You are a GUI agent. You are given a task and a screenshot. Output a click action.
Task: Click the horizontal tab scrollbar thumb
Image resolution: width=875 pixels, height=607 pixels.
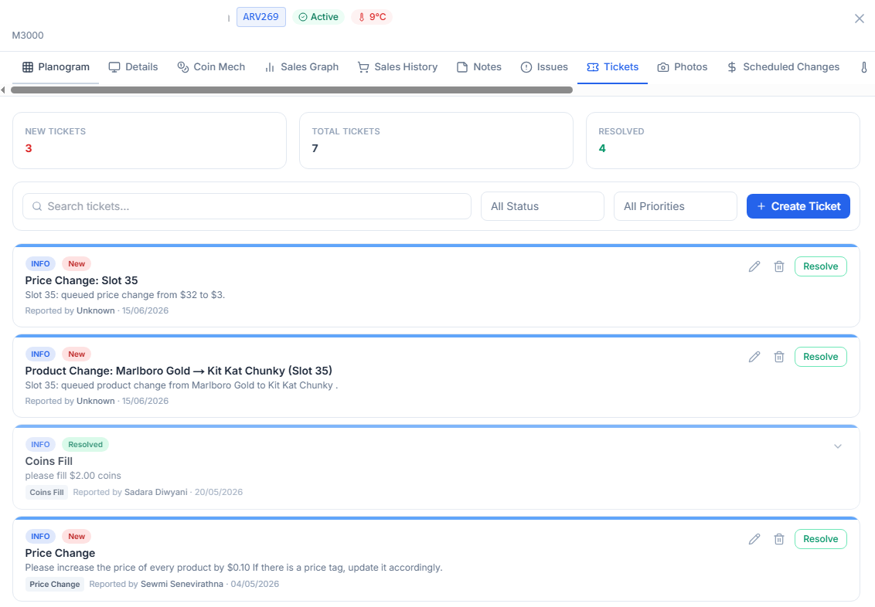pyautogui.click(x=291, y=90)
